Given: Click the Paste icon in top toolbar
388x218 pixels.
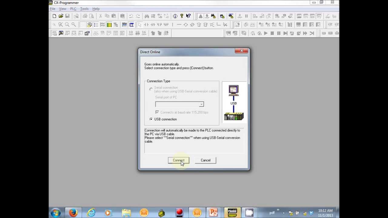Looking at the screenshot, I should [x=114, y=16].
